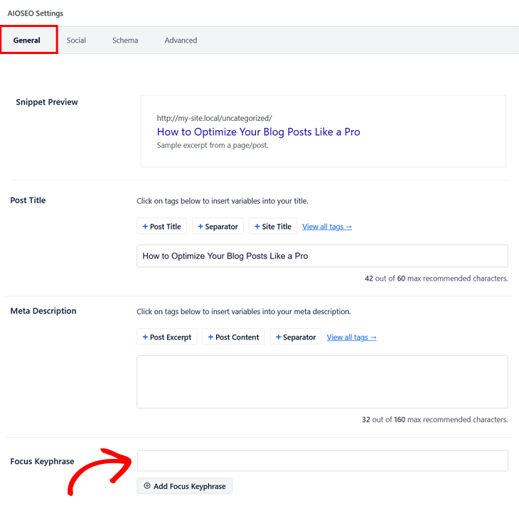Image resolution: width=519 pixels, height=508 pixels.
Task: Click the Post Title text field
Action: (322, 256)
